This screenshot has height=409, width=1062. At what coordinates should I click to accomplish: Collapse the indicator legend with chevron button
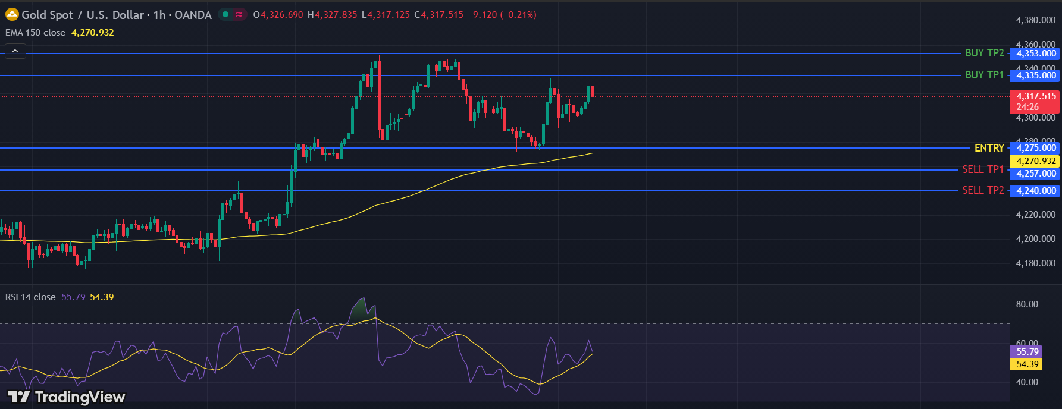(15, 51)
